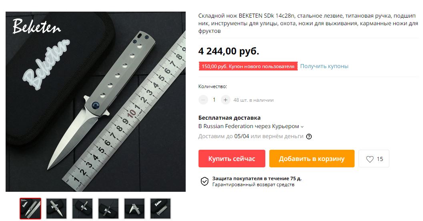Increase quantity with the plus button
The height and width of the screenshot is (221, 423).
click(226, 100)
